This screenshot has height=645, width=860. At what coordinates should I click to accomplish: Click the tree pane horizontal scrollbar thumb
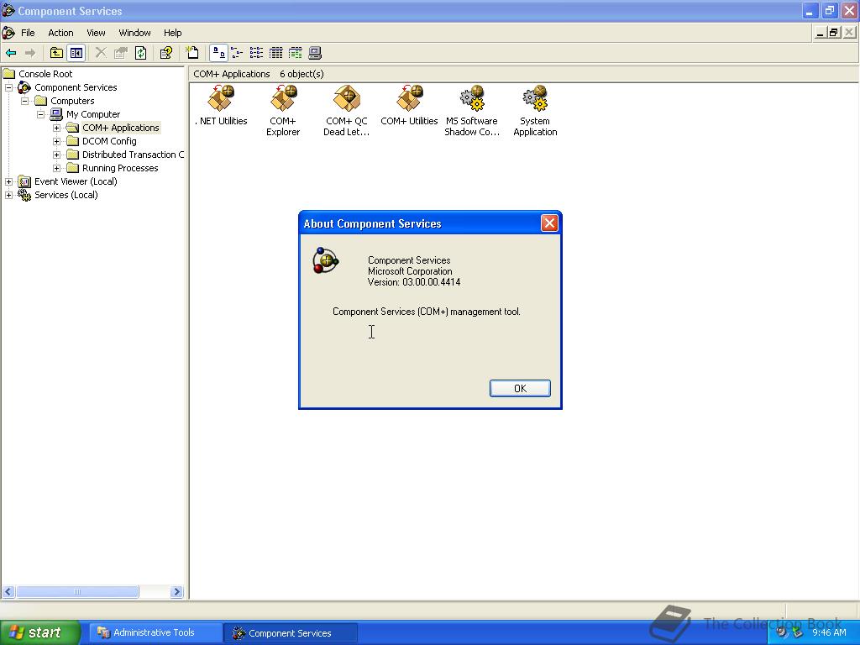pyautogui.click(x=77, y=592)
